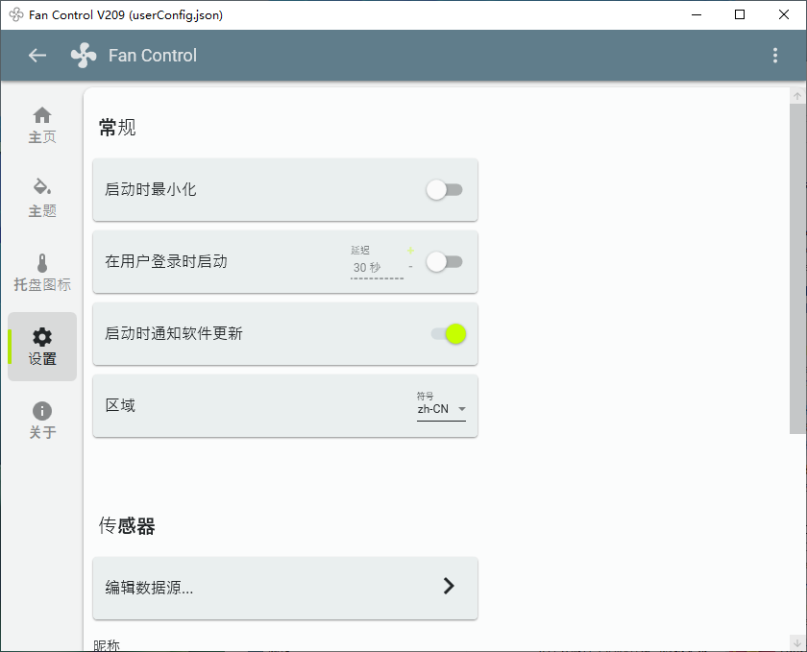Click the window title bar app icon

tap(16, 14)
